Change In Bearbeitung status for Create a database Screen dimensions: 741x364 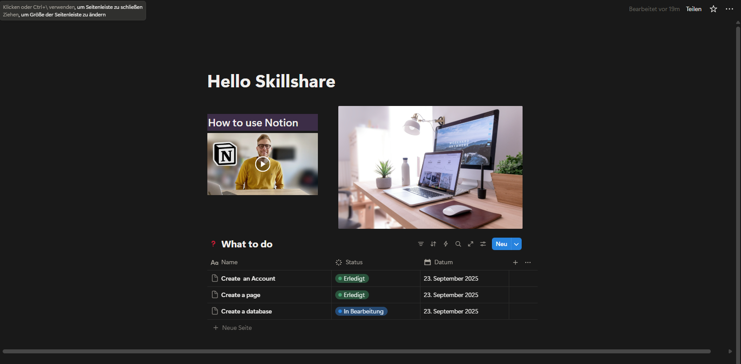click(361, 311)
